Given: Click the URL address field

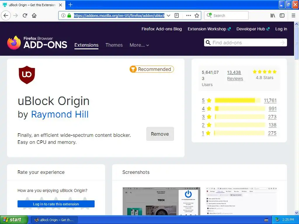Looking at the screenshot, I should pos(119,15).
